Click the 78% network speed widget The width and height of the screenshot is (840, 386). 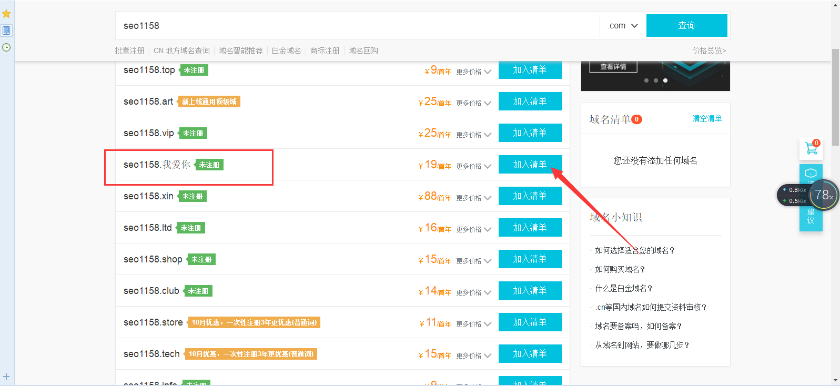[x=823, y=195]
